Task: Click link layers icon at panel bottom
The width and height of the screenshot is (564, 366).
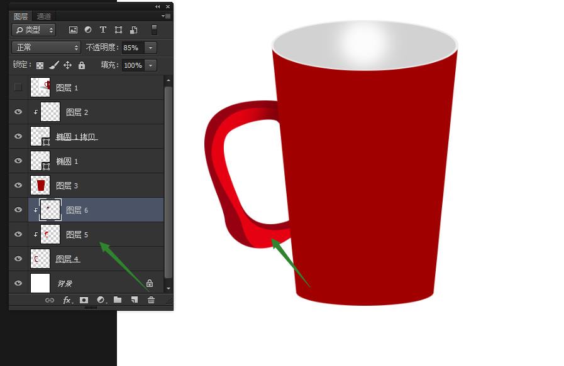Action: (x=50, y=300)
